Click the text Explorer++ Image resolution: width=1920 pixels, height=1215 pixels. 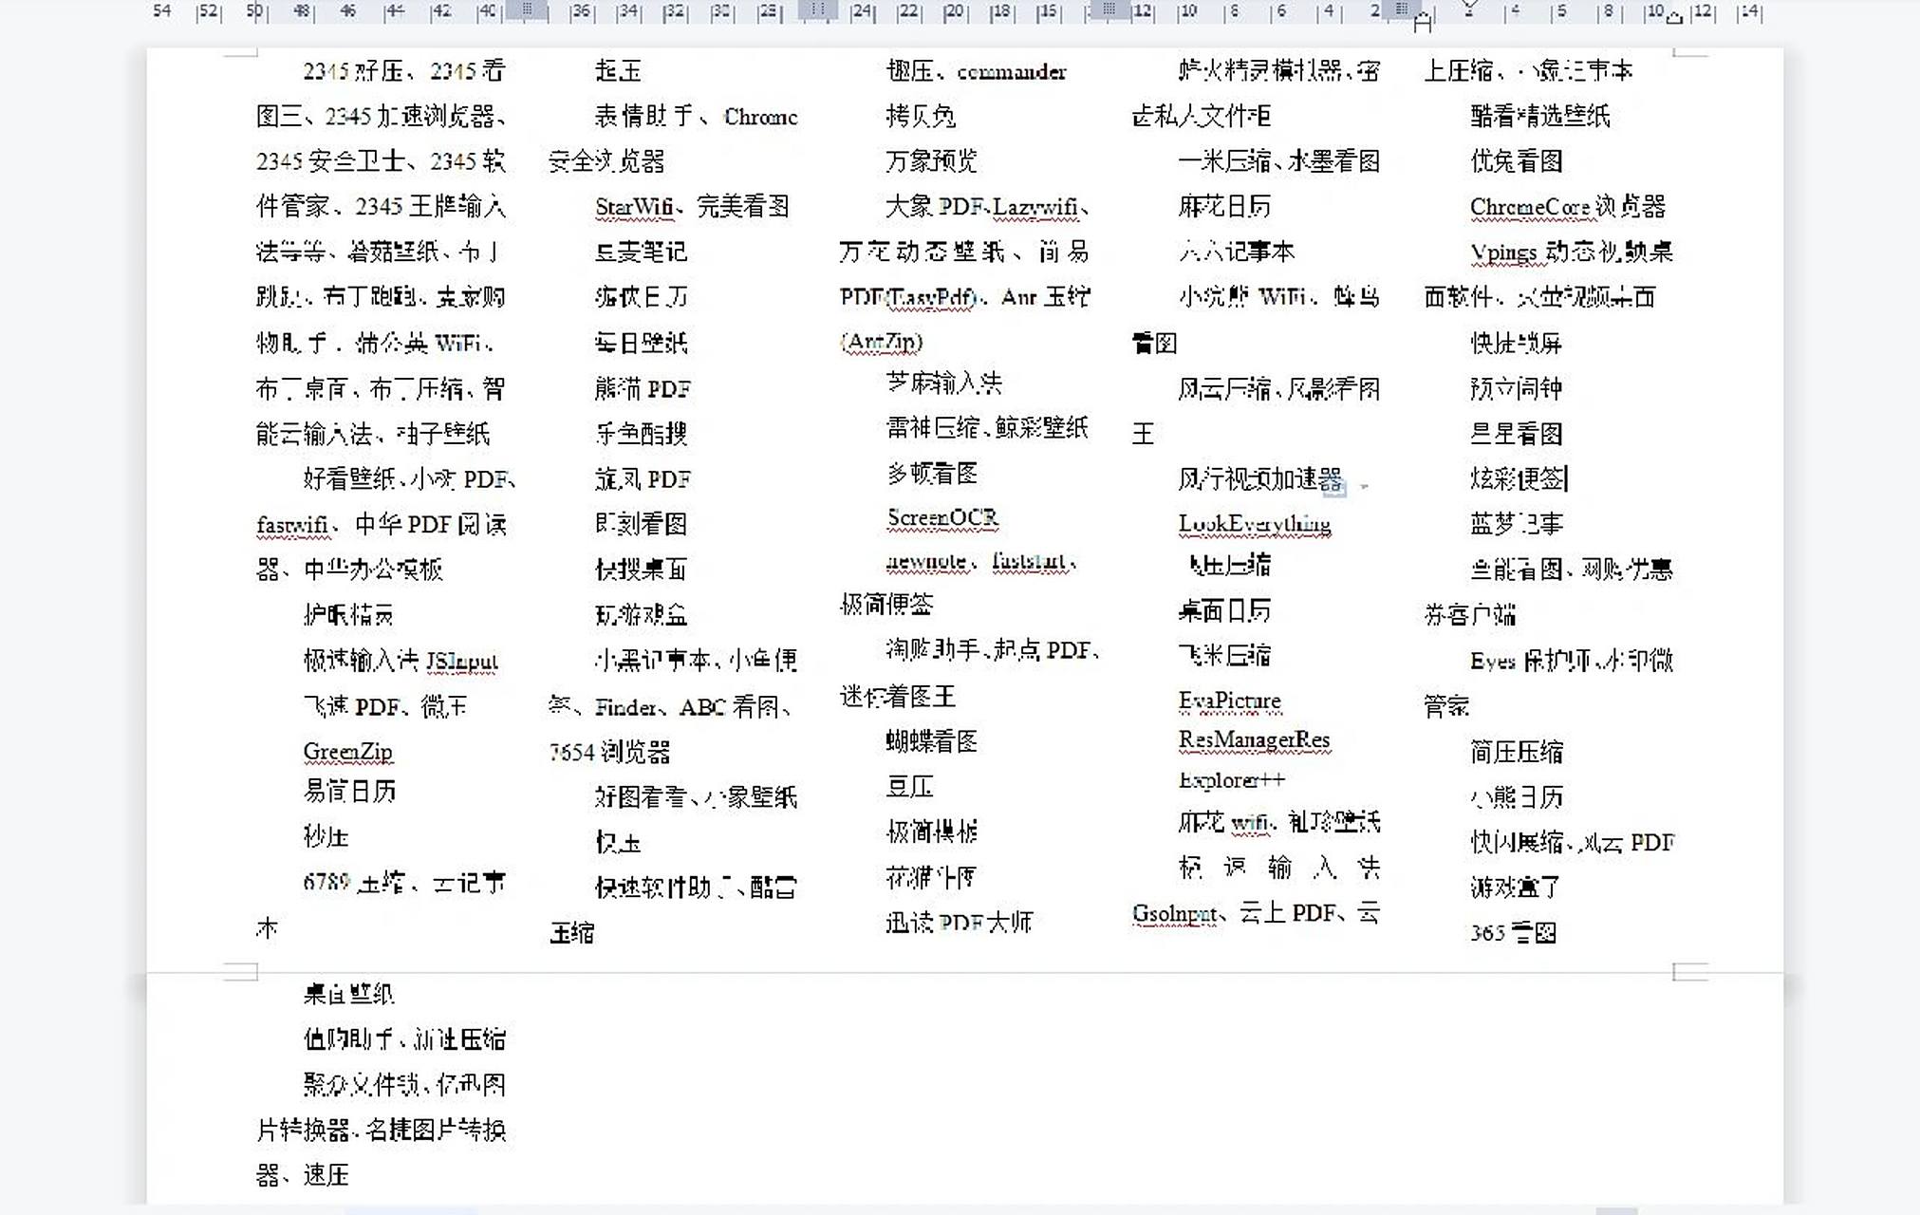[x=1232, y=780]
